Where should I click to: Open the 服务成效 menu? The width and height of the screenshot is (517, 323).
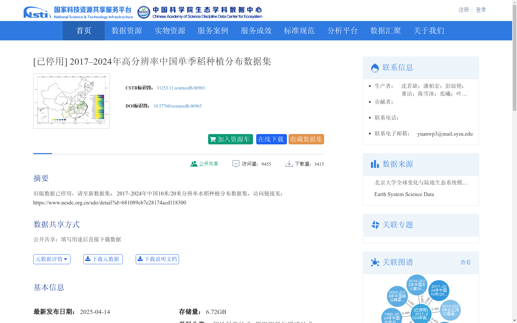click(x=256, y=31)
